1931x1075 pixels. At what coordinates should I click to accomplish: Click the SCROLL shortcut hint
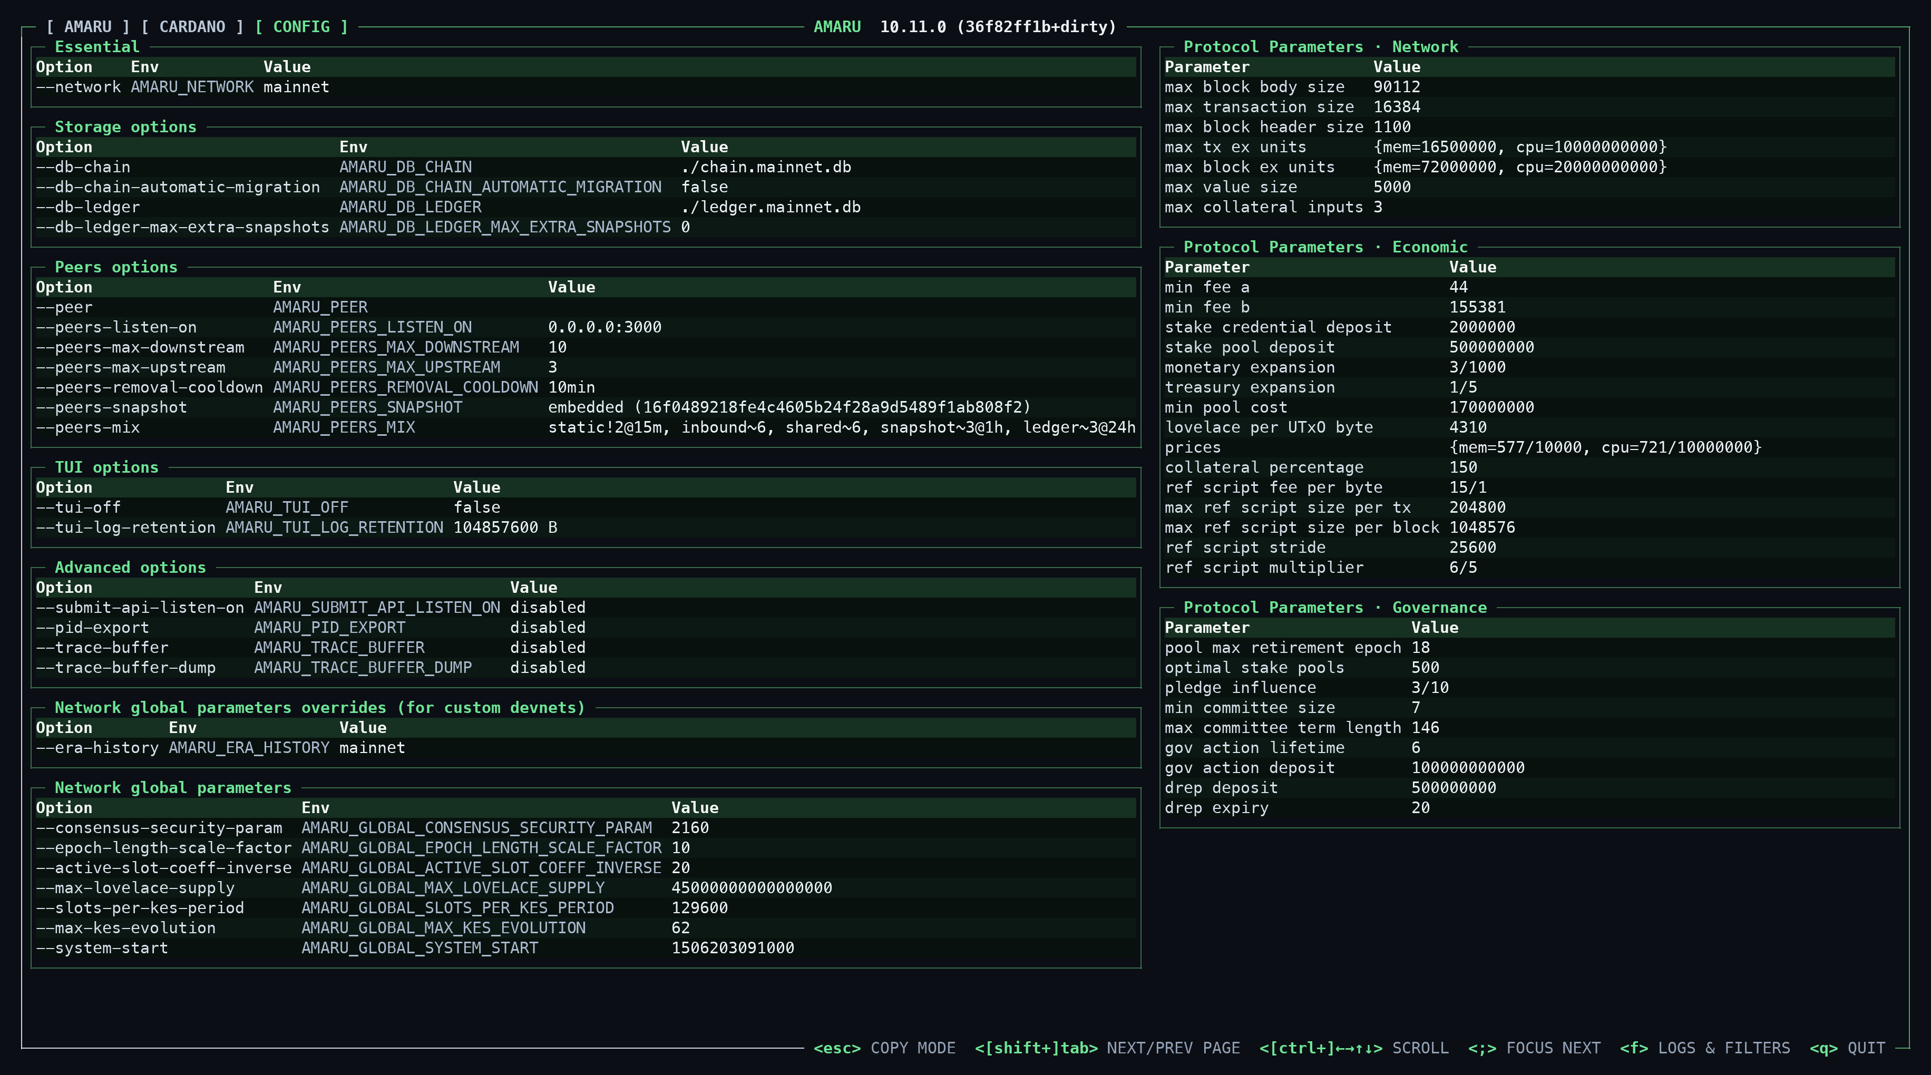click(x=1354, y=1048)
